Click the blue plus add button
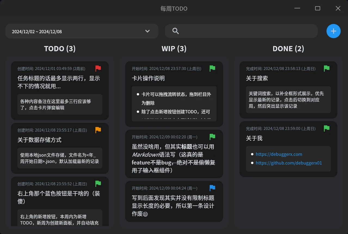Screen dimensions: 348x234 pos(333,31)
